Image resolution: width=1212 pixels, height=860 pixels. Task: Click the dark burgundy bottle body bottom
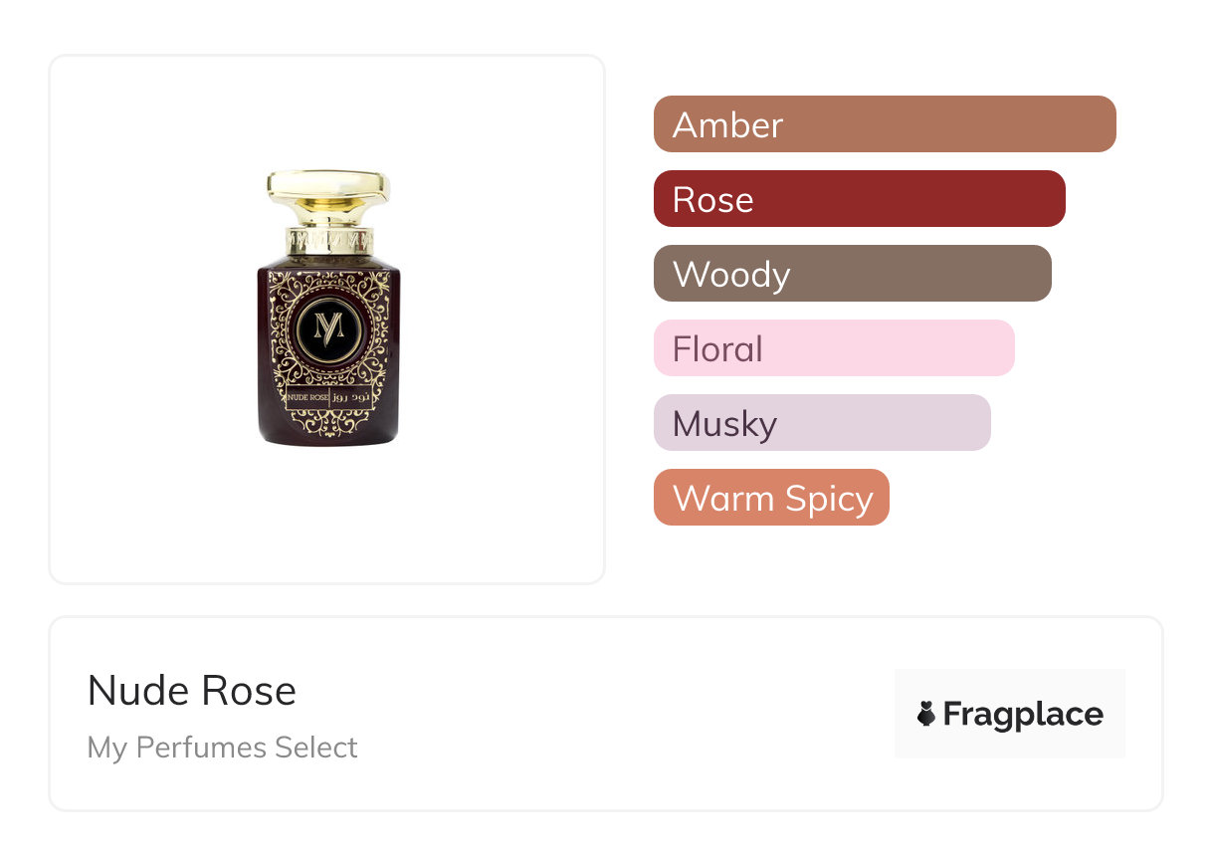coord(328,436)
